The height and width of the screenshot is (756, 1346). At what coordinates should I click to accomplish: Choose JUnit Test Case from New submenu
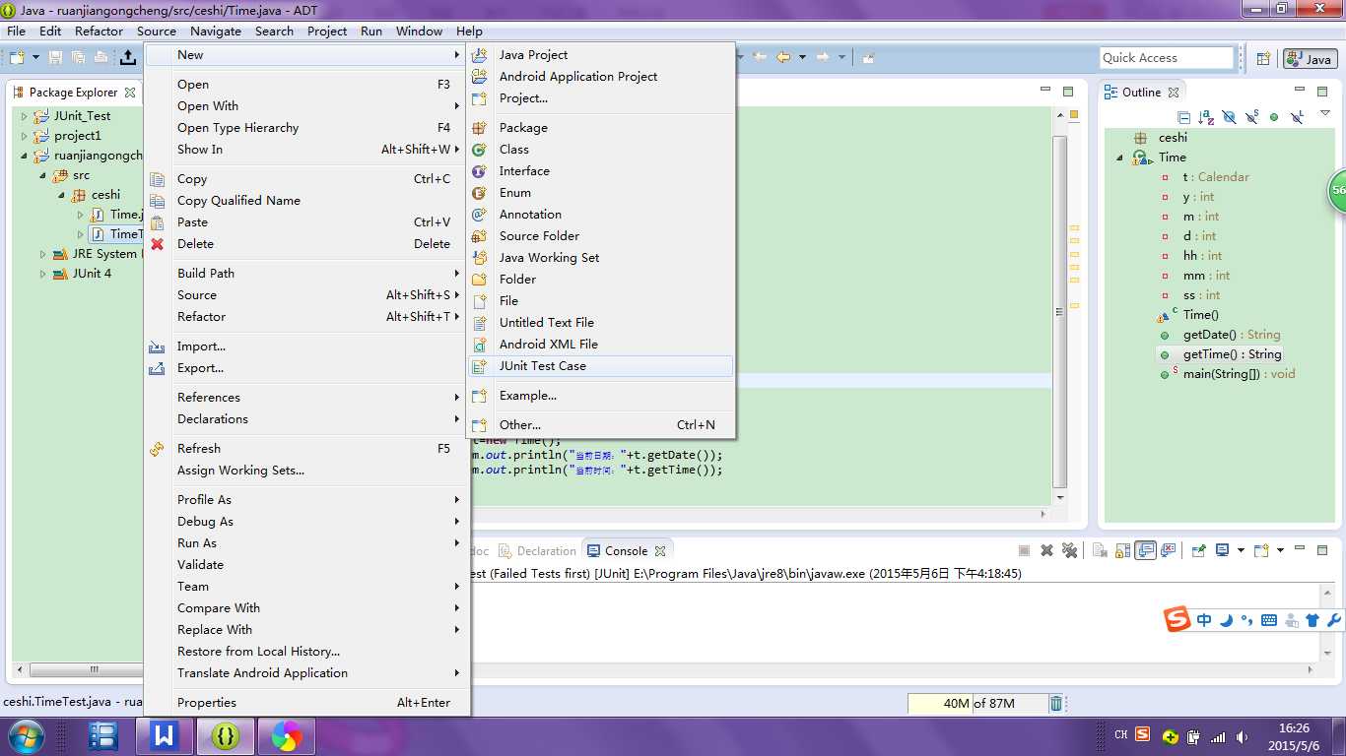(601, 366)
